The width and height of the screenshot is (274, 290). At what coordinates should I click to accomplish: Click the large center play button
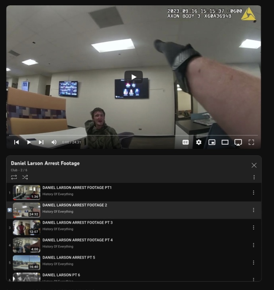pyautogui.click(x=133, y=77)
